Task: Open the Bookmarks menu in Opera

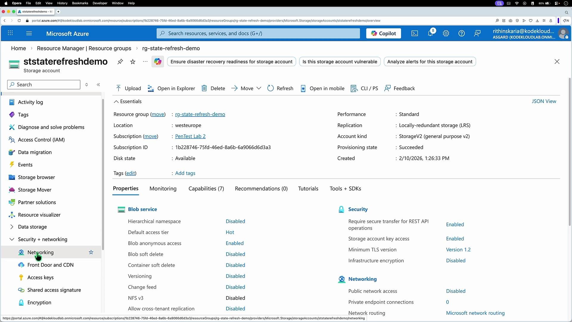Action: [x=80, y=3]
